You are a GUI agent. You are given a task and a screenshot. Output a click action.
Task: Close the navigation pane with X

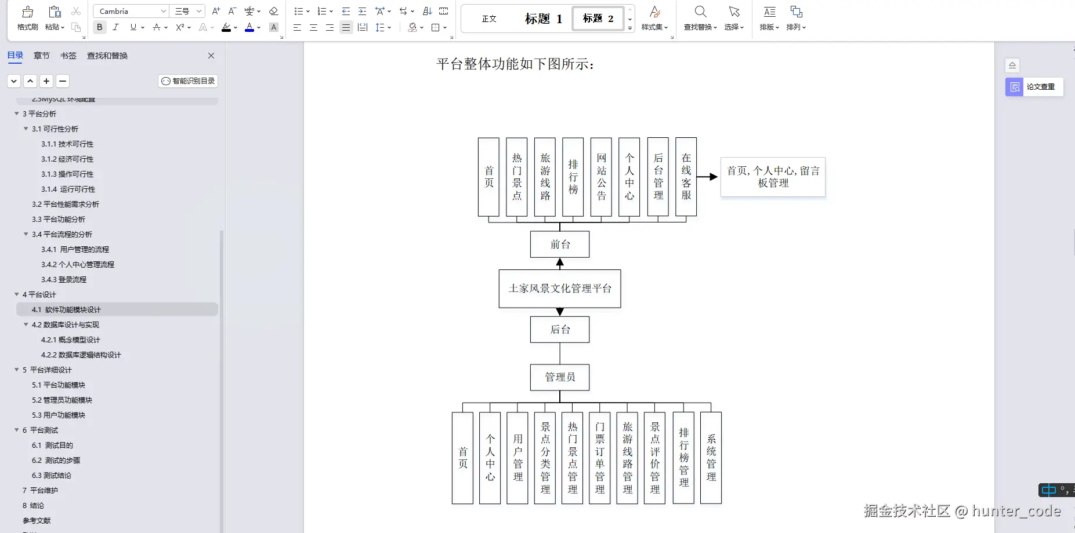(211, 56)
